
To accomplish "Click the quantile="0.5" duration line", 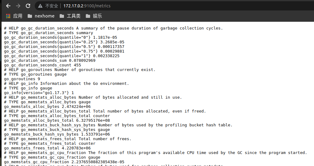I will click(x=64, y=47).
